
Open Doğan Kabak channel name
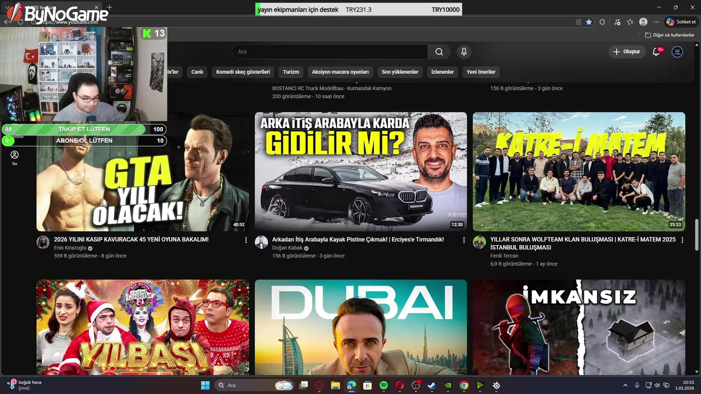288,248
